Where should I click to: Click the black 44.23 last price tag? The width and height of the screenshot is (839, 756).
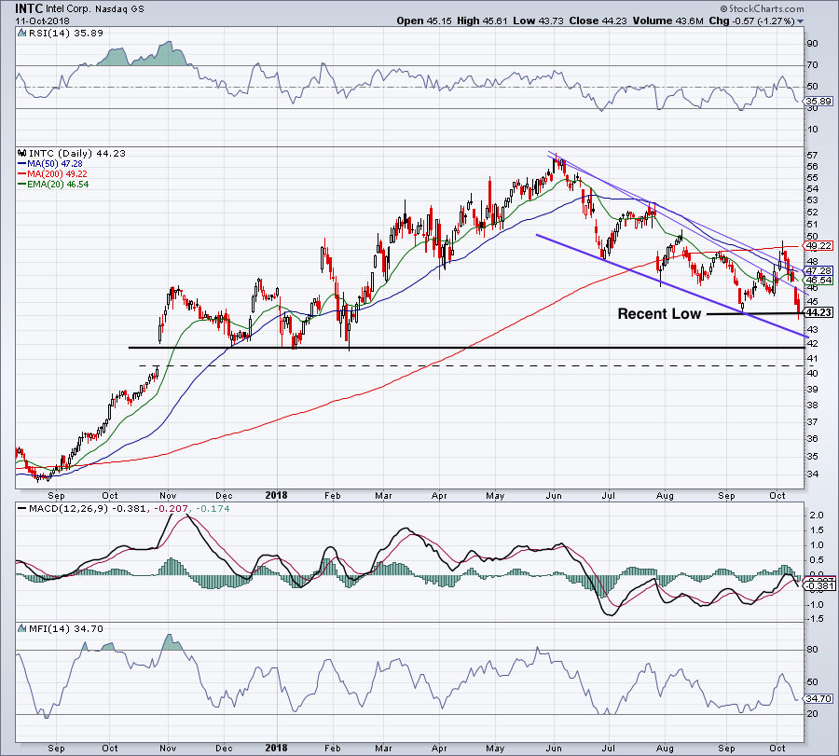click(818, 312)
